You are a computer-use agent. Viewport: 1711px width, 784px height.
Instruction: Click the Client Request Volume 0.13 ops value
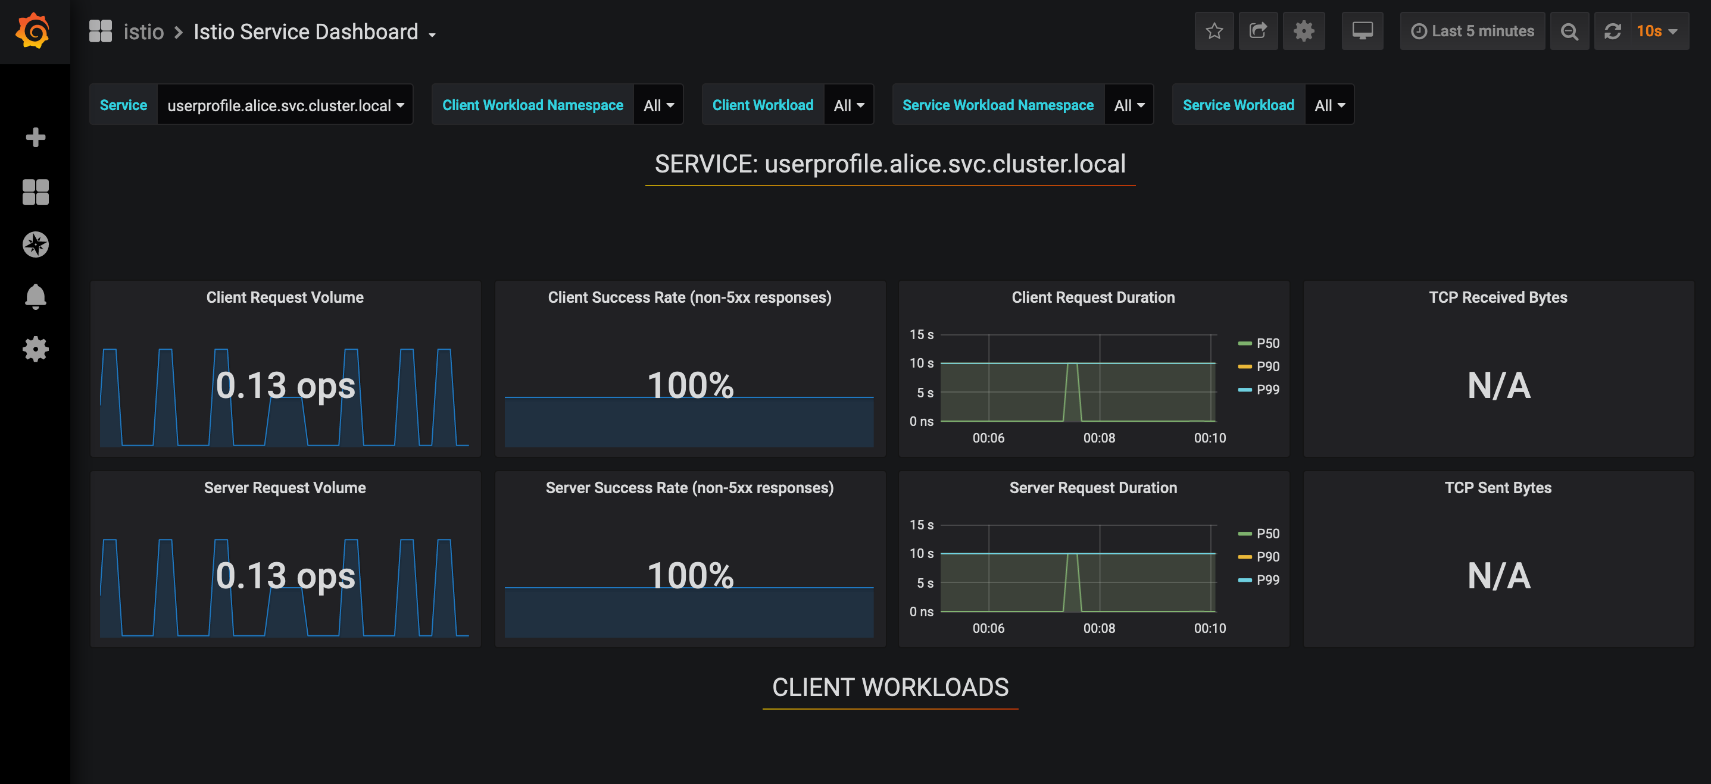pyautogui.click(x=286, y=385)
